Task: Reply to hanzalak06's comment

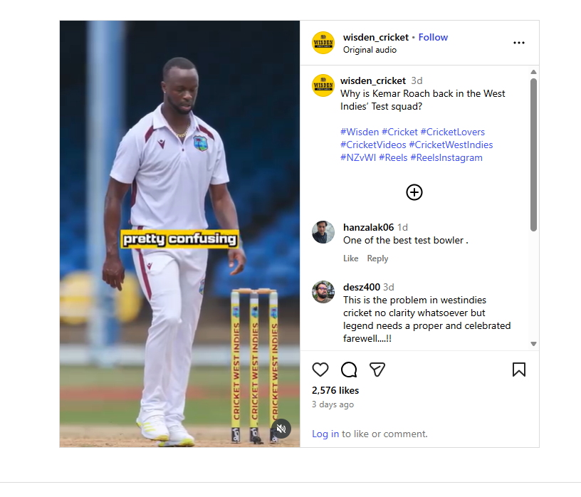Action: click(x=377, y=258)
